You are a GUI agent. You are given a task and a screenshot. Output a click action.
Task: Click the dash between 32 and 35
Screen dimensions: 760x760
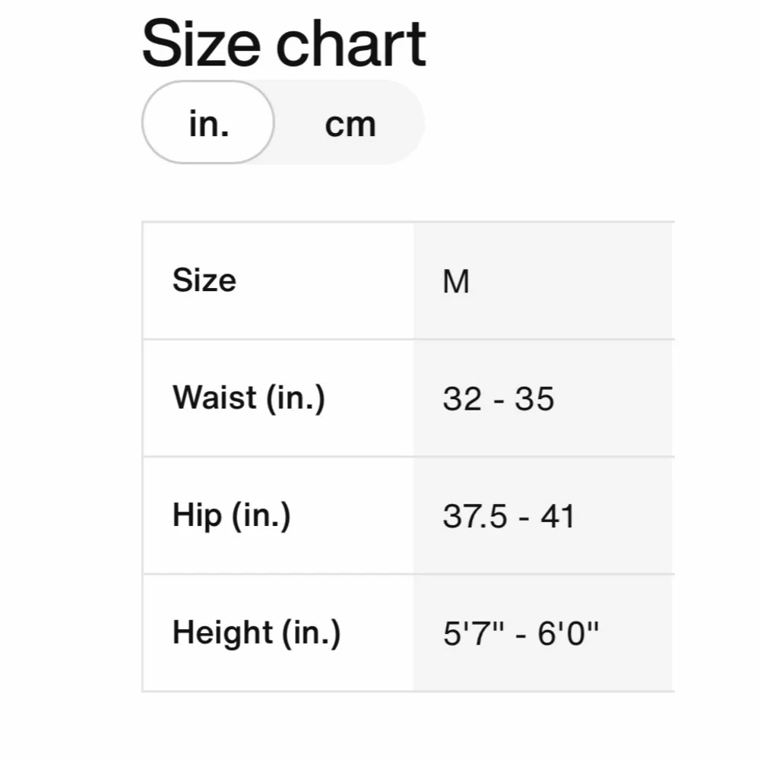point(498,400)
